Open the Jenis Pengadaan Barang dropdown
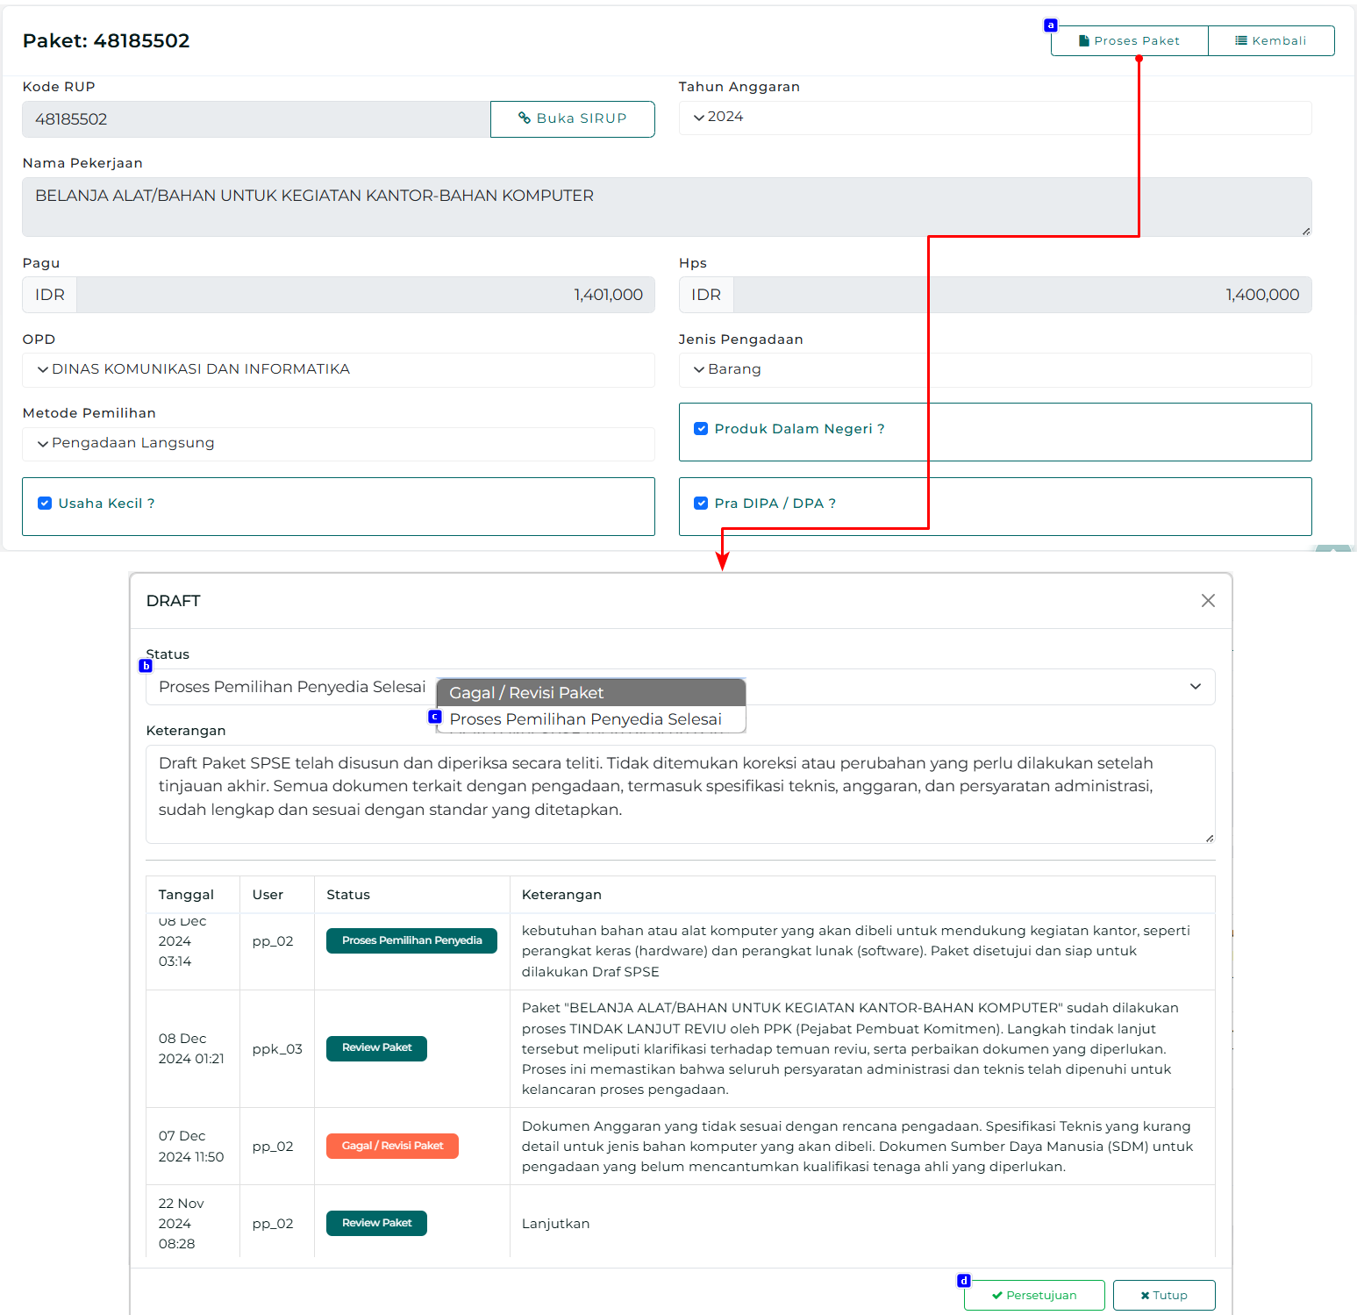Viewport: 1357px width, 1315px height. [x=995, y=369]
